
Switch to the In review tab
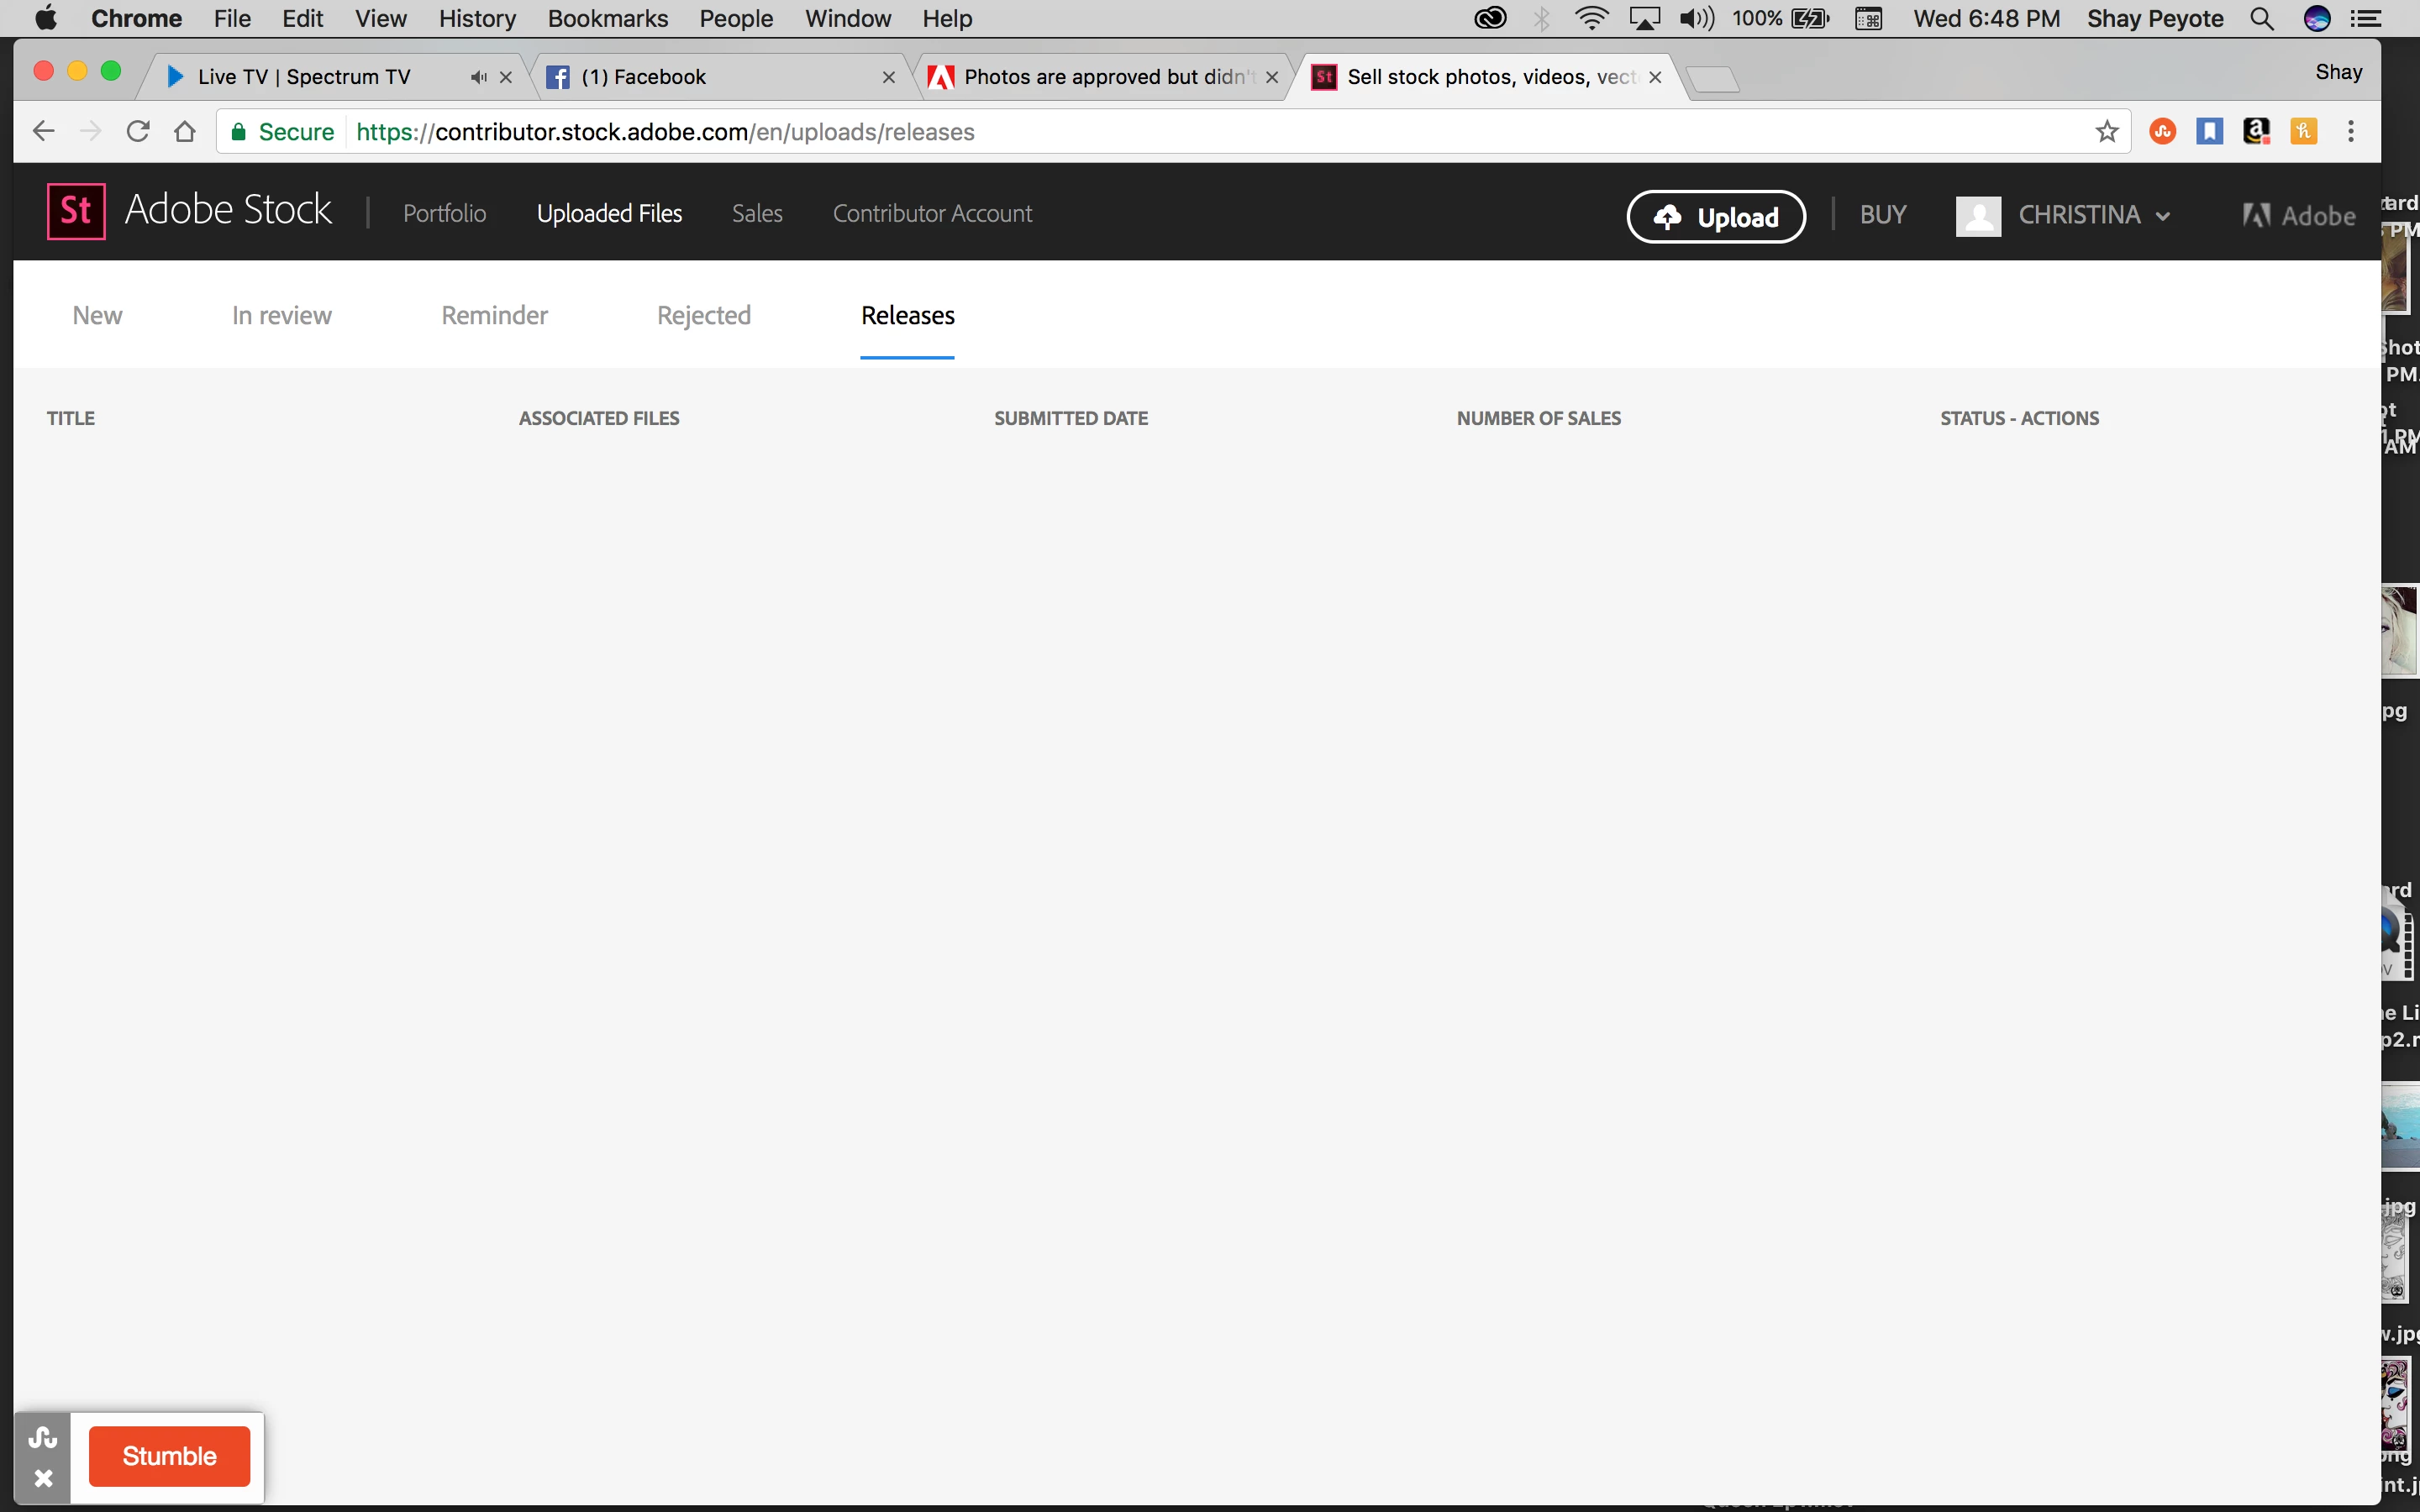point(281,316)
